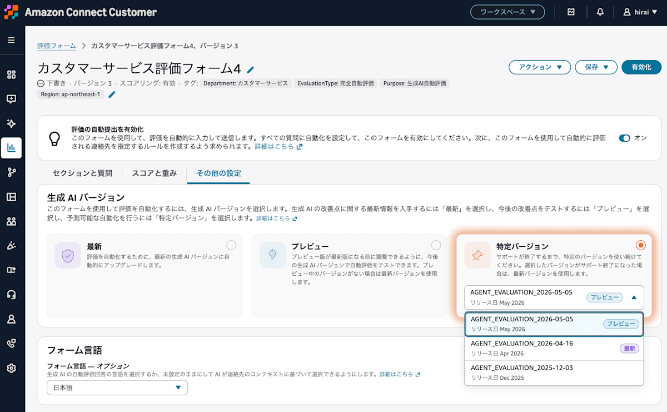Open the rocket launch sidebar icon
Screen dimensions: 667x412
(x=11, y=246)
